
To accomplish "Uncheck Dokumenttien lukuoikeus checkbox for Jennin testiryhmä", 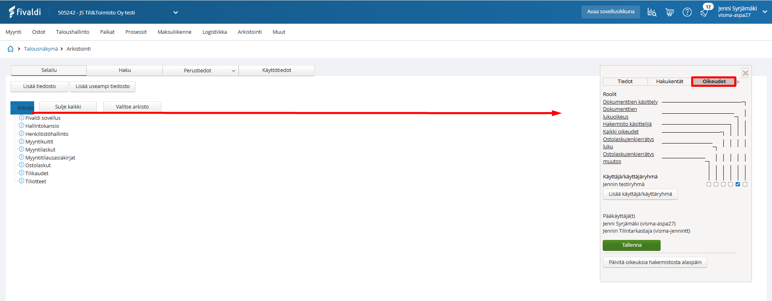I will pos(738,184).
